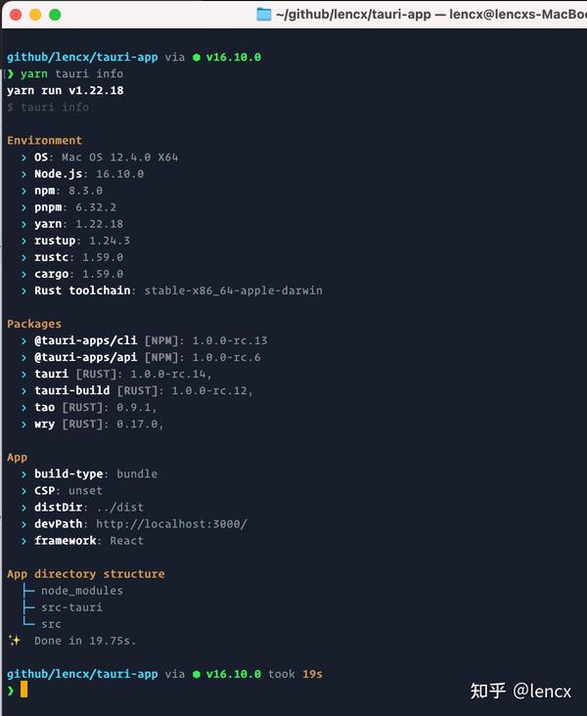The image size is (587, 716).
Task: Click the 'App directory structure' heading
Action: [85, 574]
